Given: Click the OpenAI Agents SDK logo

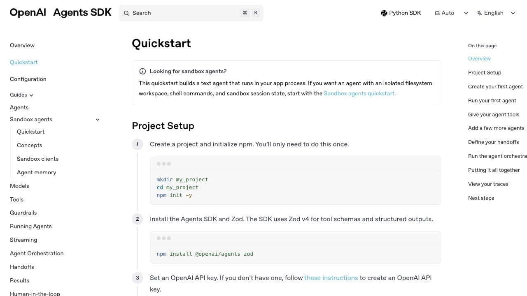Looking at the screenshot, I should click(61, 13).
